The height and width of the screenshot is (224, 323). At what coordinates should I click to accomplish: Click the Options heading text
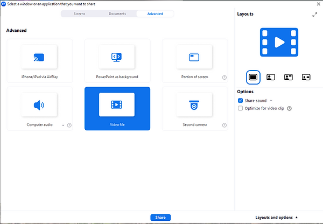click(x=245, y=92)
